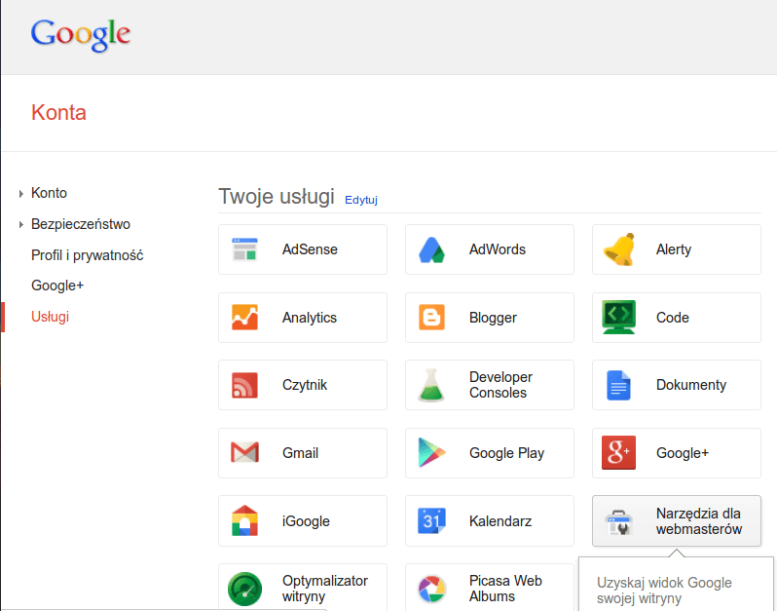Viewport: 777px width, 611px height.
Task: Click the red Czytnik RSS icon
Action: coord(244,385)
